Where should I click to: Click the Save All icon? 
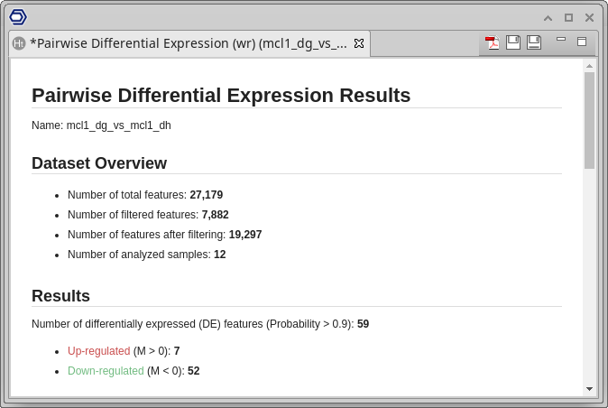(534, 42)
